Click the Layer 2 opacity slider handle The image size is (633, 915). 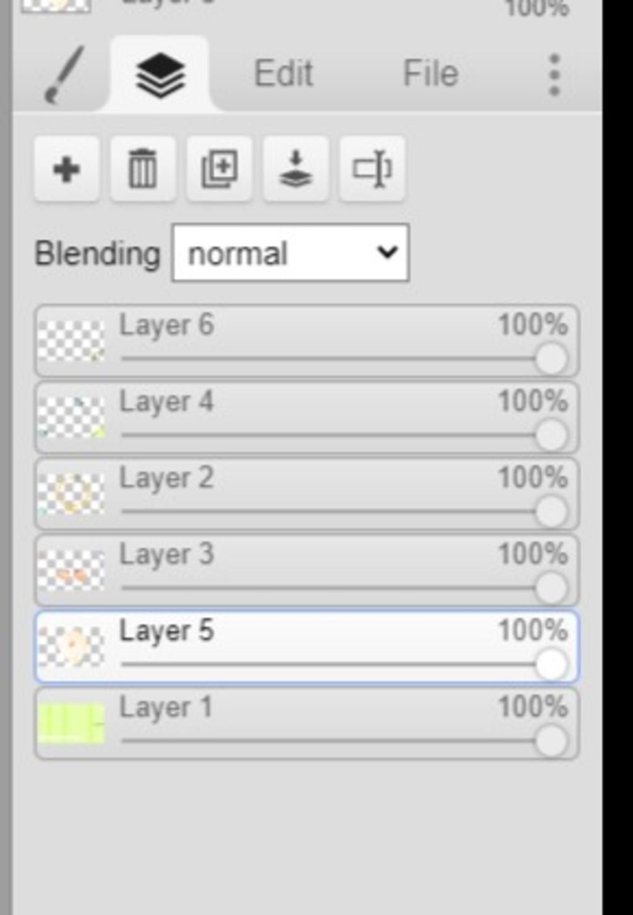(x=551, y=511)
